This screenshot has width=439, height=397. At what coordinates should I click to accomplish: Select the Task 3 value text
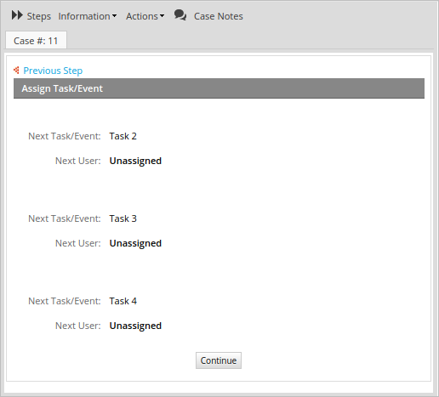[x=123, y=218]
